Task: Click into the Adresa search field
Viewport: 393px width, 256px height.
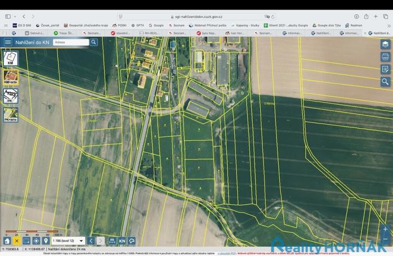Action: pyautogui.click(x=71, y=42)
